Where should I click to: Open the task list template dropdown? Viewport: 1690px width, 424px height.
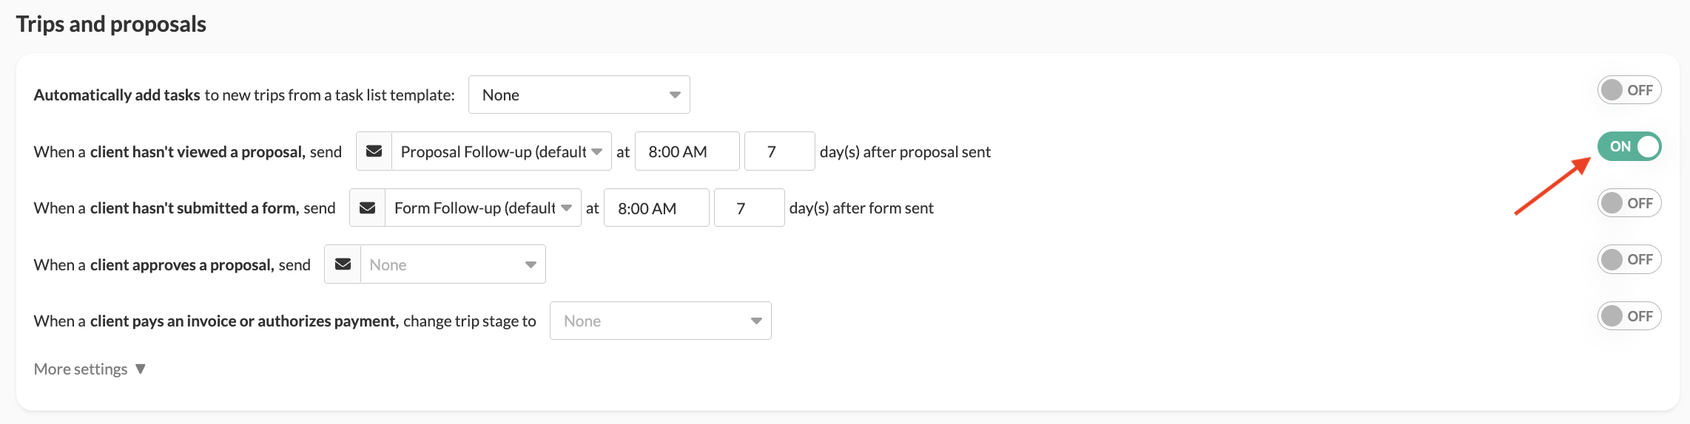point(579,95)
